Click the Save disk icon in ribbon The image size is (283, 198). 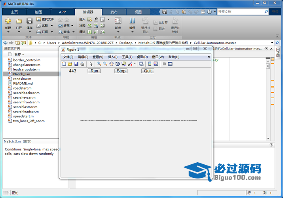[x=29, y=21]
